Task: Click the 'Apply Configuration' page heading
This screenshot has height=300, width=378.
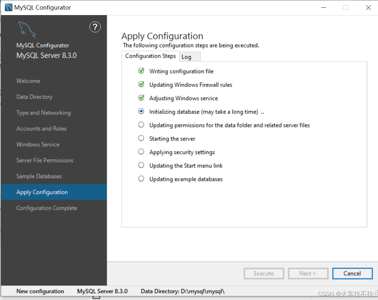Action: tap(162, 36)
